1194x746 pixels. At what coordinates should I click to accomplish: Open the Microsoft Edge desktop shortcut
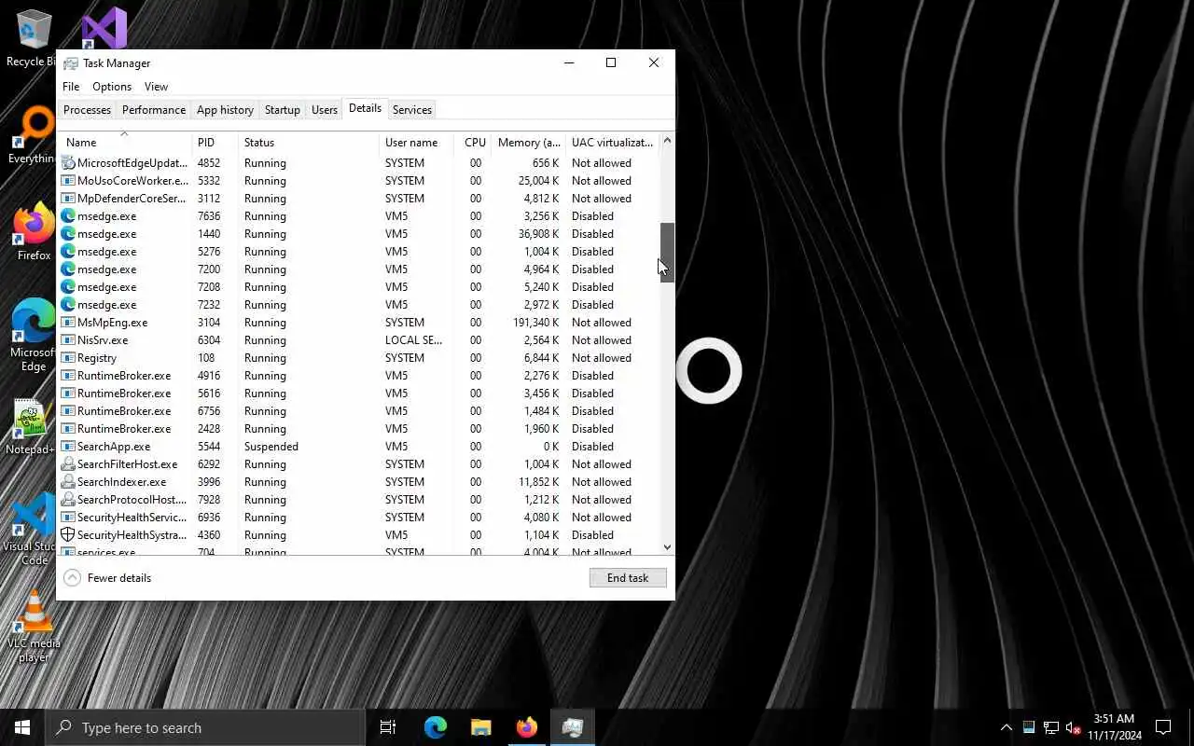coord(34,335)
